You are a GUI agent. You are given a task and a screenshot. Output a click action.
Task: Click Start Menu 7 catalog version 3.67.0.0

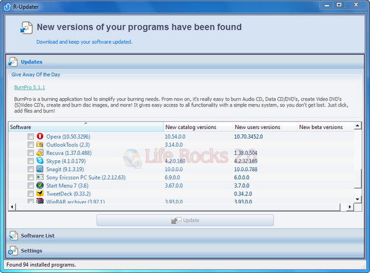click(173, 186)
